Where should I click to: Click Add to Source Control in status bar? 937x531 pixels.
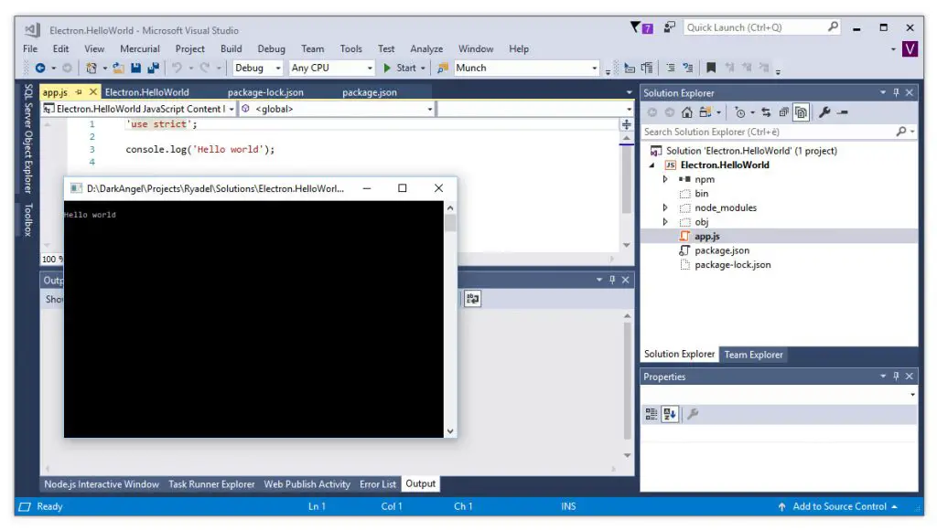coord(837,506)
